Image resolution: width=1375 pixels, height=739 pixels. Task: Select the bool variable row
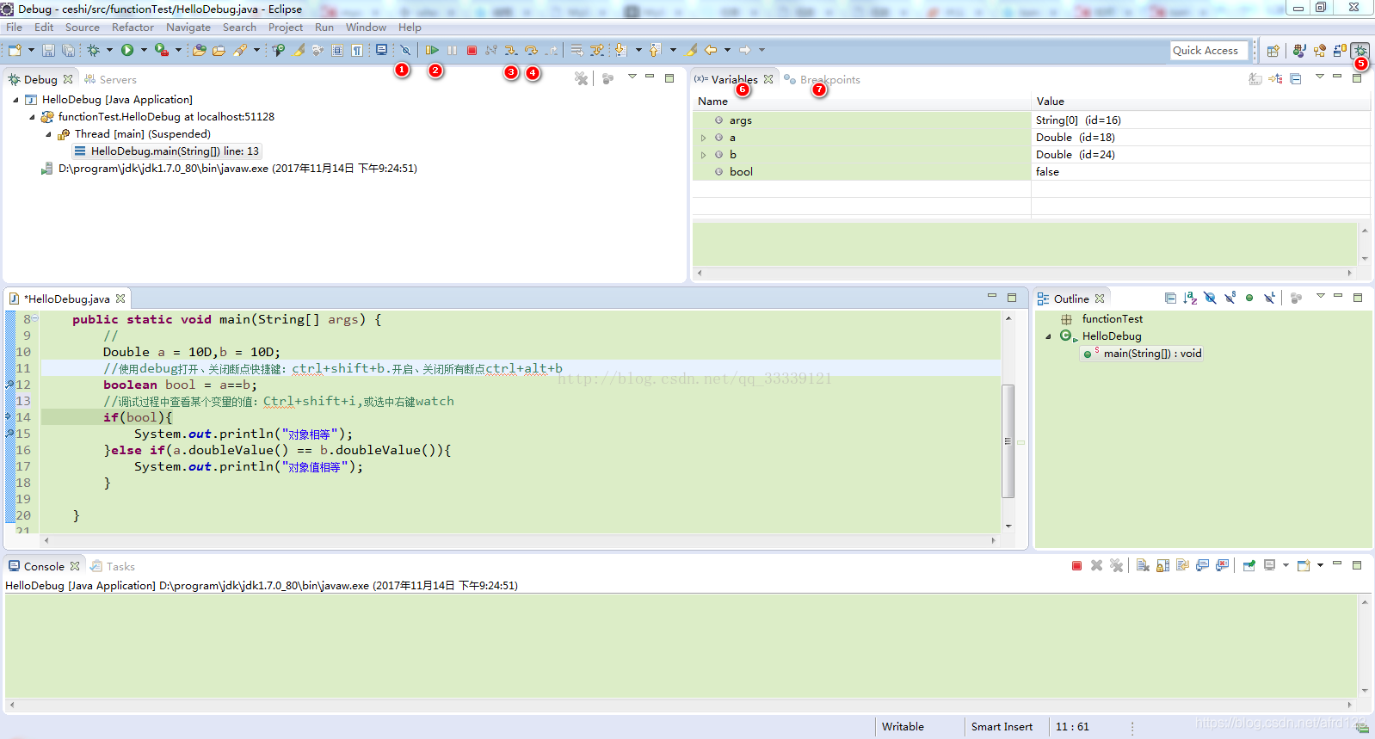click(x=1031, y=172)
